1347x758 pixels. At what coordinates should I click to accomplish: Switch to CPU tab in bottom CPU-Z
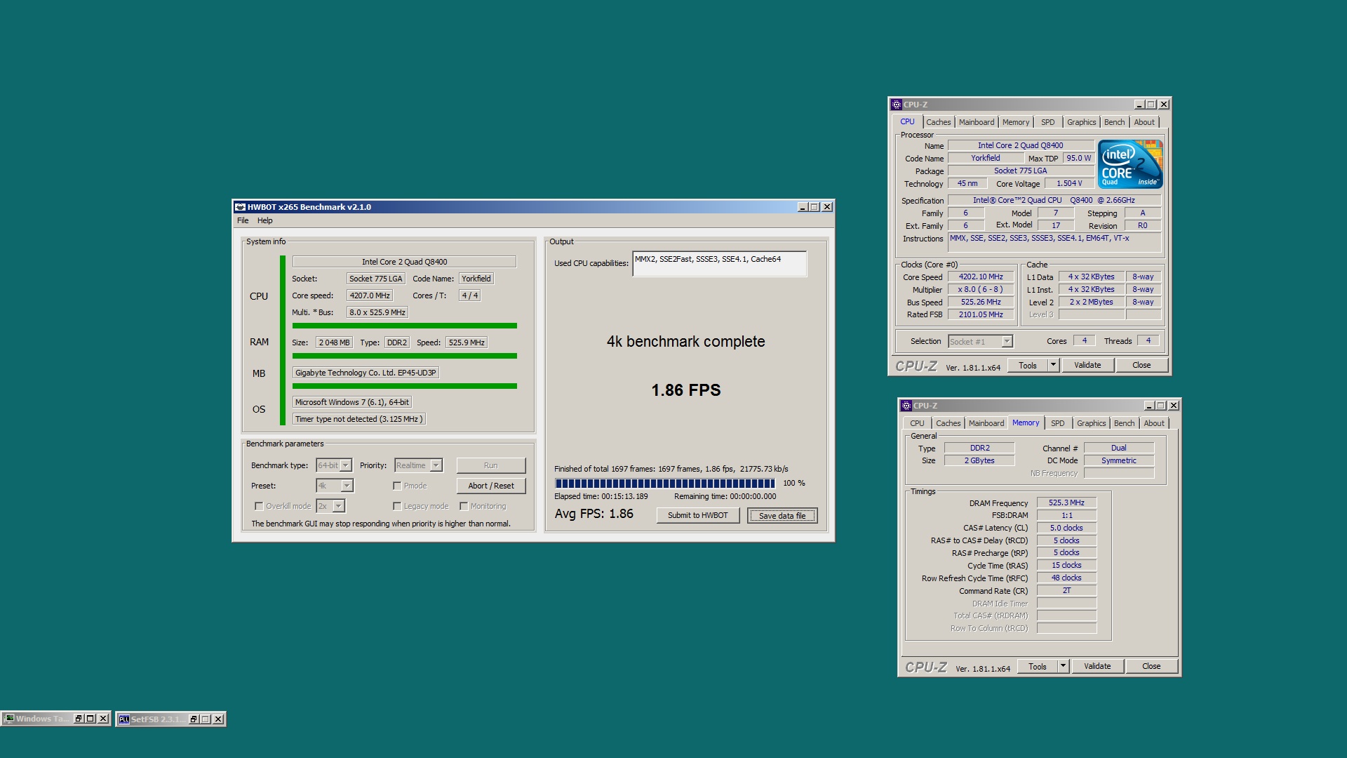pos(917,423)
